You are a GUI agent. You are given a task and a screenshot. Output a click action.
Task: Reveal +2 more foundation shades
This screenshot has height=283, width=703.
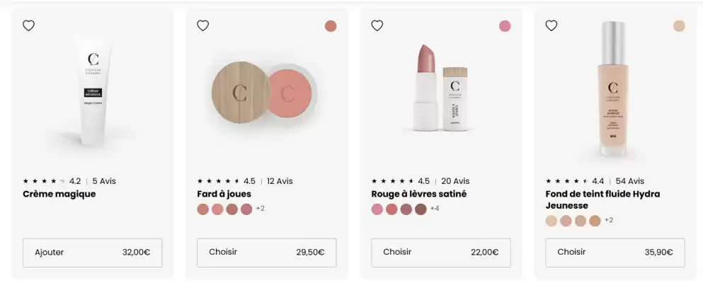[x=609, y=220]
